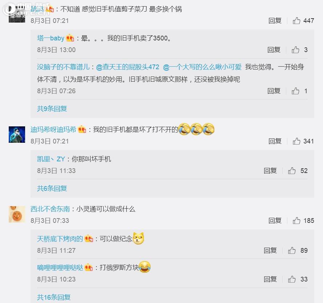Like 嘀哩哩哩哩哒哒's reply with 33 likes
Viewport: 323px width, 303px height.
pyautogui.click(x=292, y=279)
